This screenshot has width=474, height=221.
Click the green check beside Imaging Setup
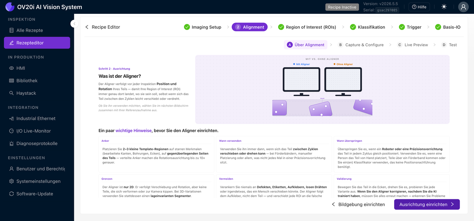(187, 27)
